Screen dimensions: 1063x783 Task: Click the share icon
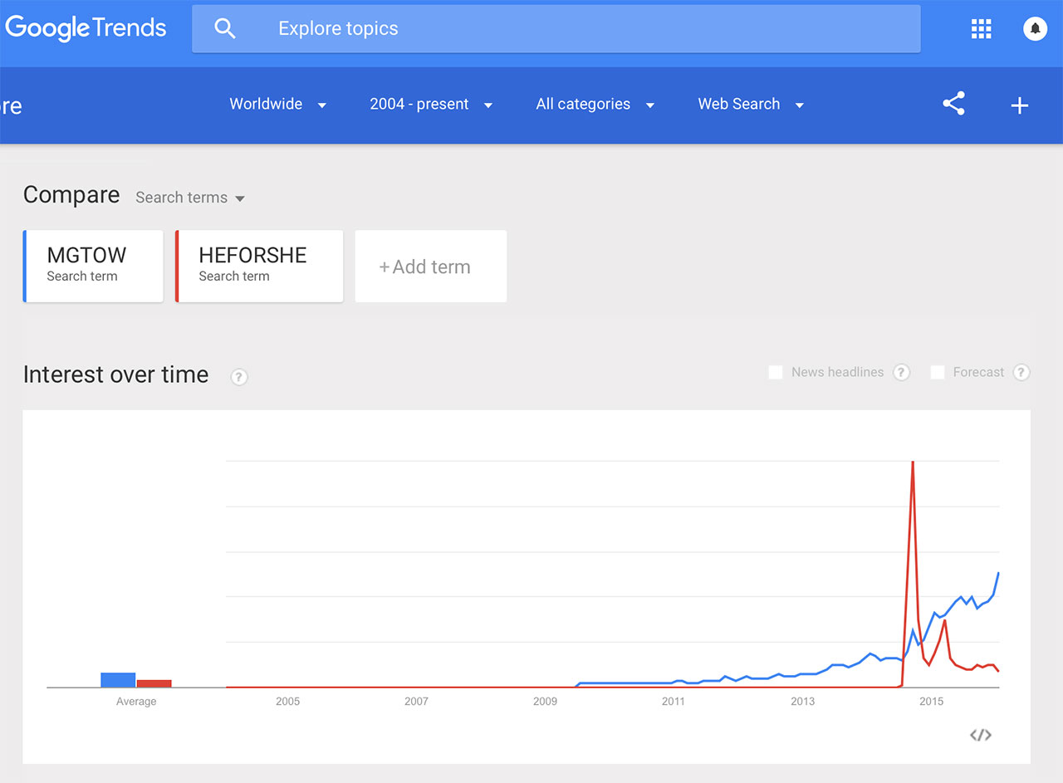coord(953,105)
